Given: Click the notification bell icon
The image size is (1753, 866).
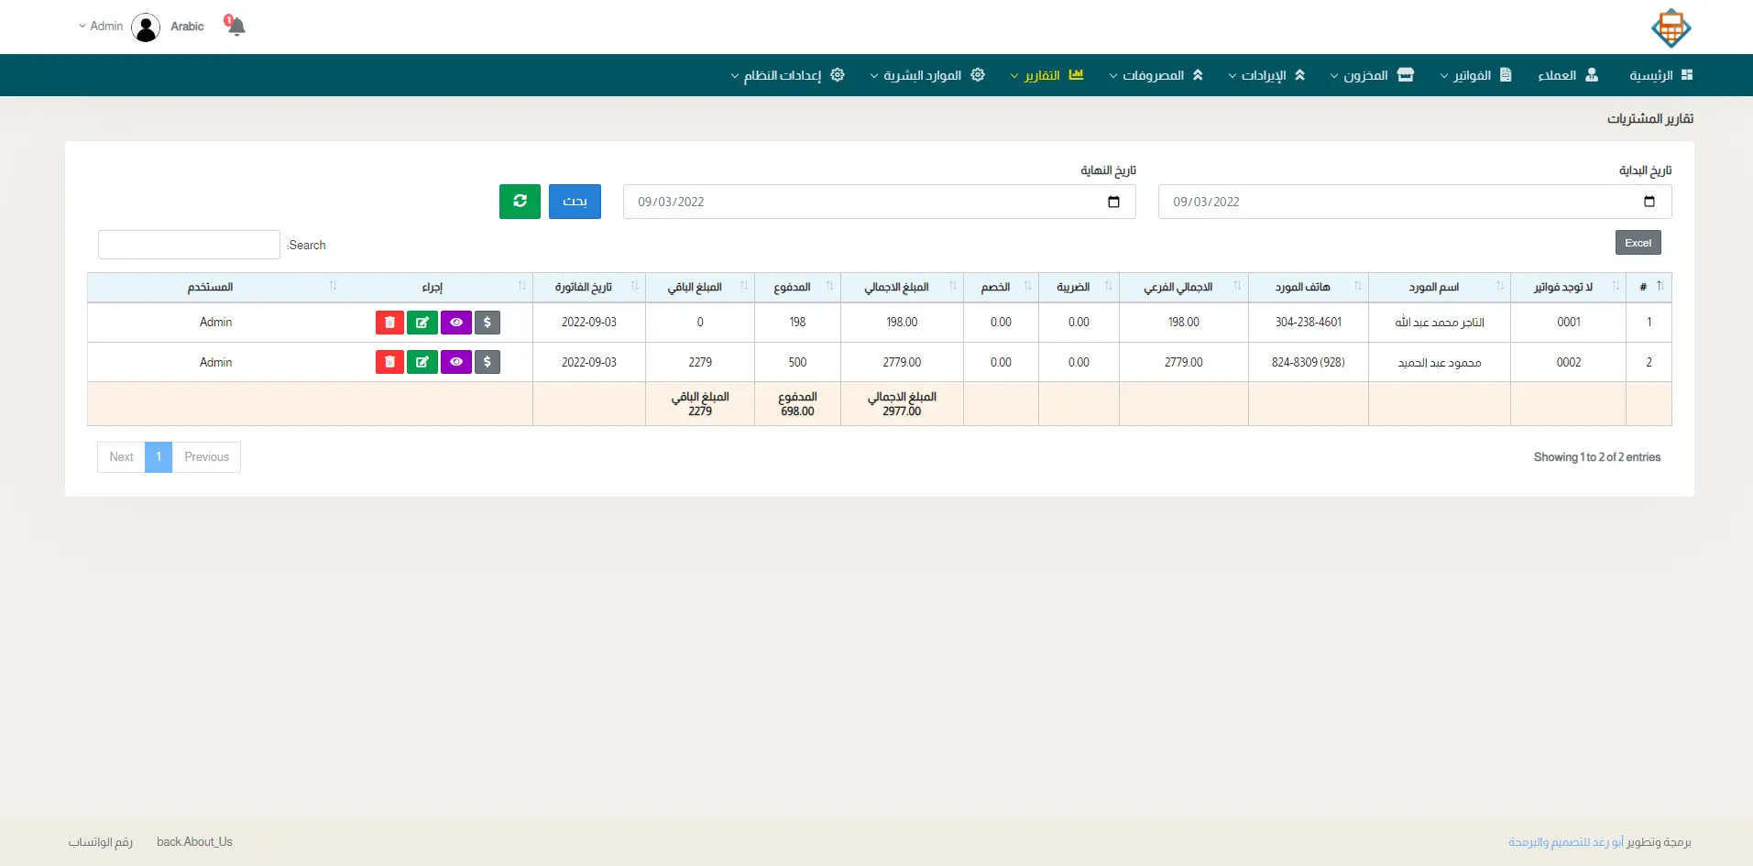Looking at the screenshot, I should (236, 26).
